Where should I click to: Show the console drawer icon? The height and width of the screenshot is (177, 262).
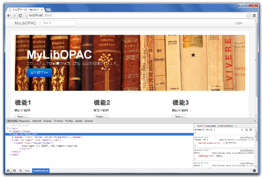(x=14, y=171)
